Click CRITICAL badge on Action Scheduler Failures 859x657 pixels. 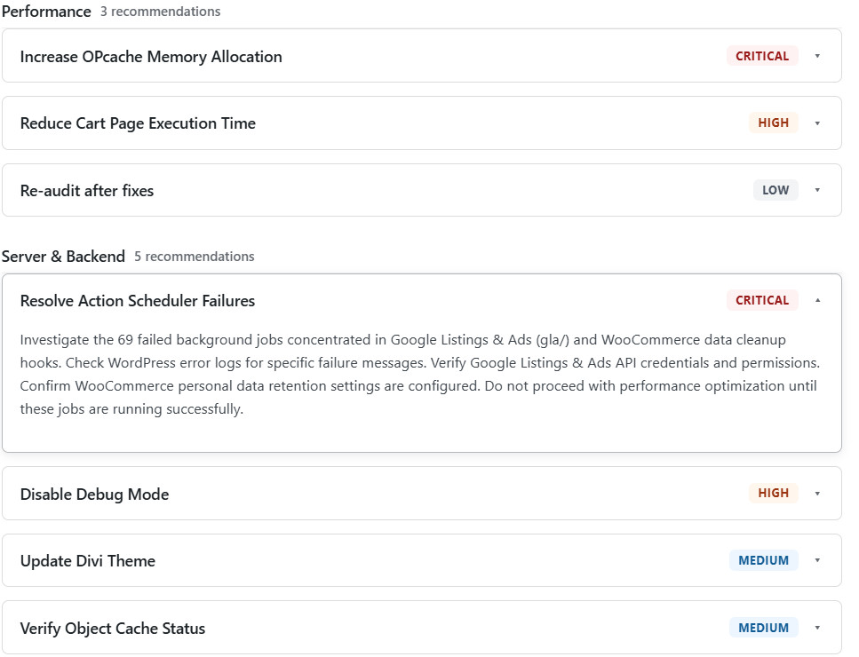click(762, 300)
